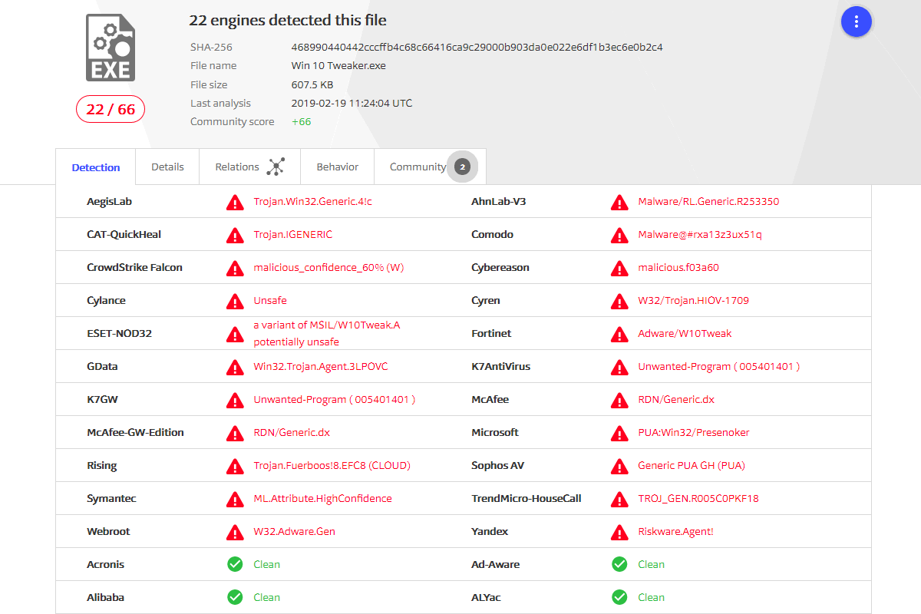Click W32.Adware.Gen detection name
Viewport: 921px width, 614px height.
(x=295, y=532)
